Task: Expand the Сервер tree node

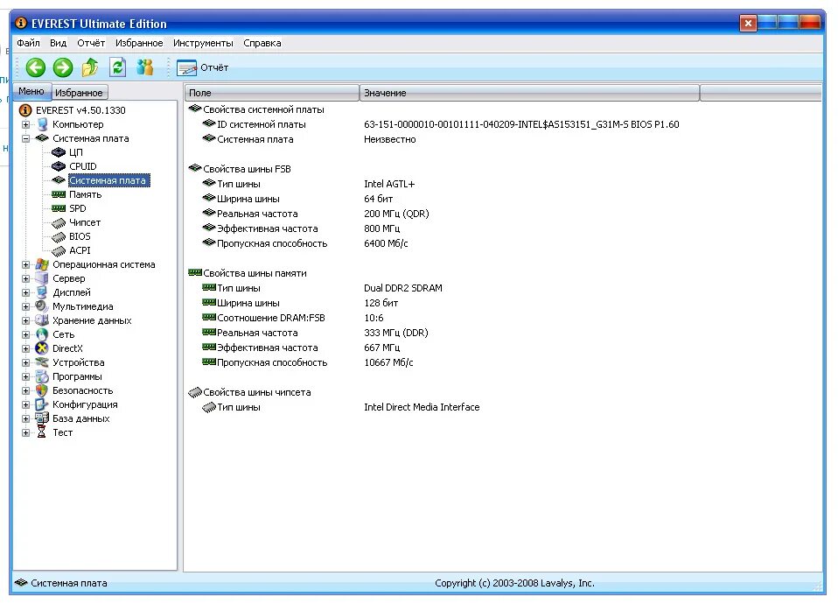Action: click(25, 278)
